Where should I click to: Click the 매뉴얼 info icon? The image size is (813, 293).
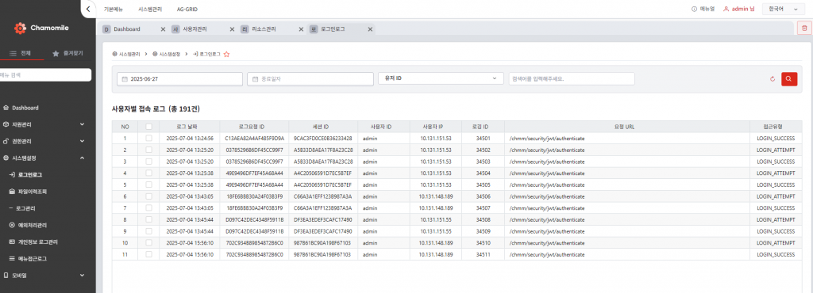point(694,9)
